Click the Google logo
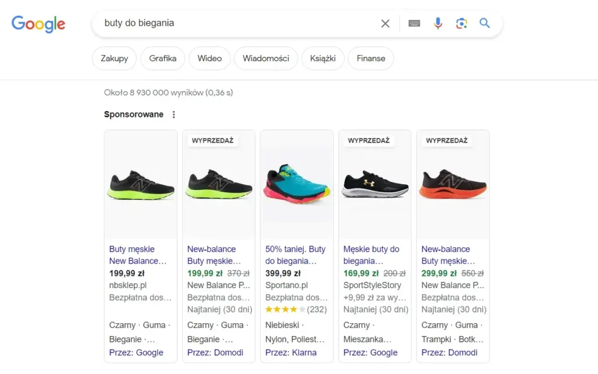The width and height of the screenshot is (598, 374). click(38, 23)
